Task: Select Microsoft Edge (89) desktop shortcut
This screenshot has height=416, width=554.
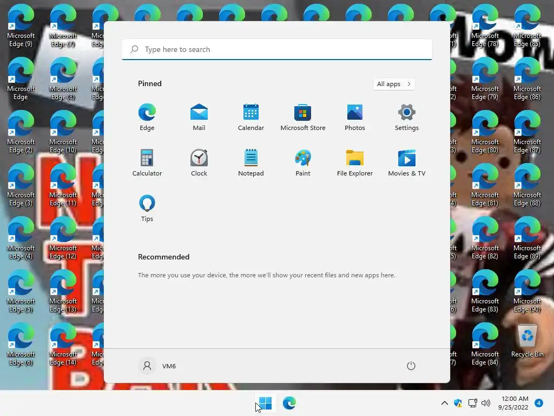Action: click(527, 238)
